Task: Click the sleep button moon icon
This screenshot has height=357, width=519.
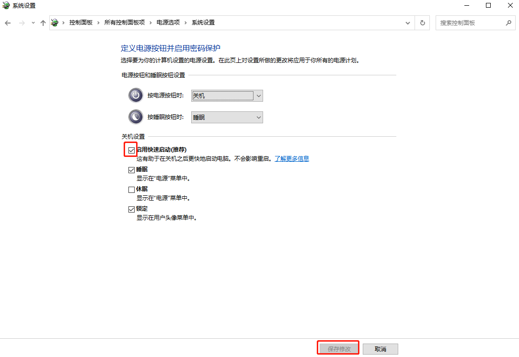Action: coord(136,117)
